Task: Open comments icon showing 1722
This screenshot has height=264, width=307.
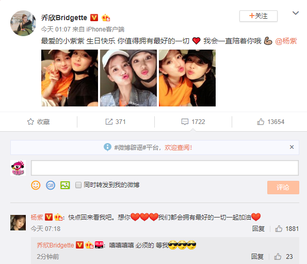Action: pos(185,122)
